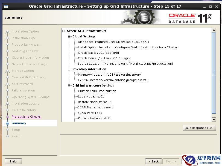
Task: Select the 'Oracle Grid Infrastructure' root label
Action: [x=87, y=31]
